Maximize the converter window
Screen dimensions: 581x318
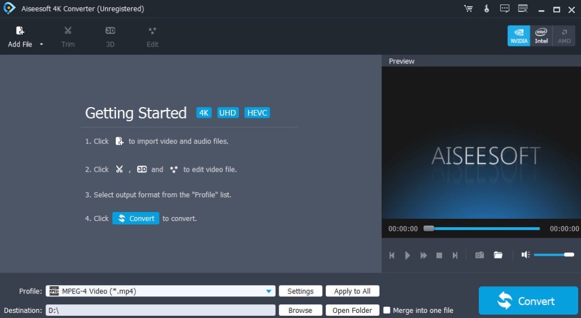[x=557, y=10]
